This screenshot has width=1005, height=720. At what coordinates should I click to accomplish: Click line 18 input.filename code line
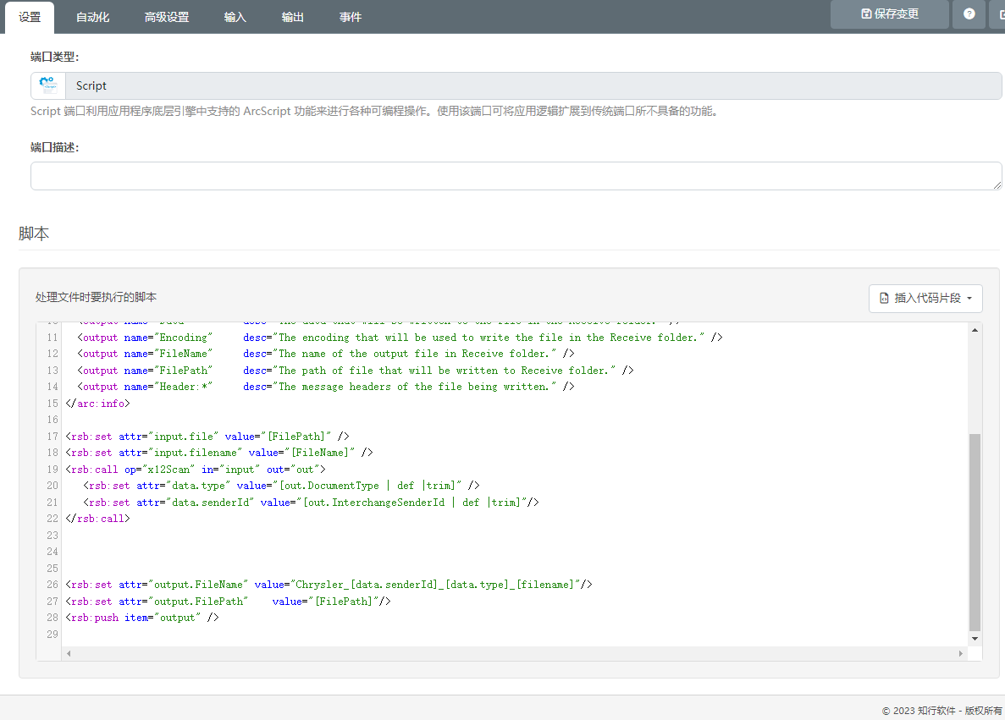(x=219, y=453)
